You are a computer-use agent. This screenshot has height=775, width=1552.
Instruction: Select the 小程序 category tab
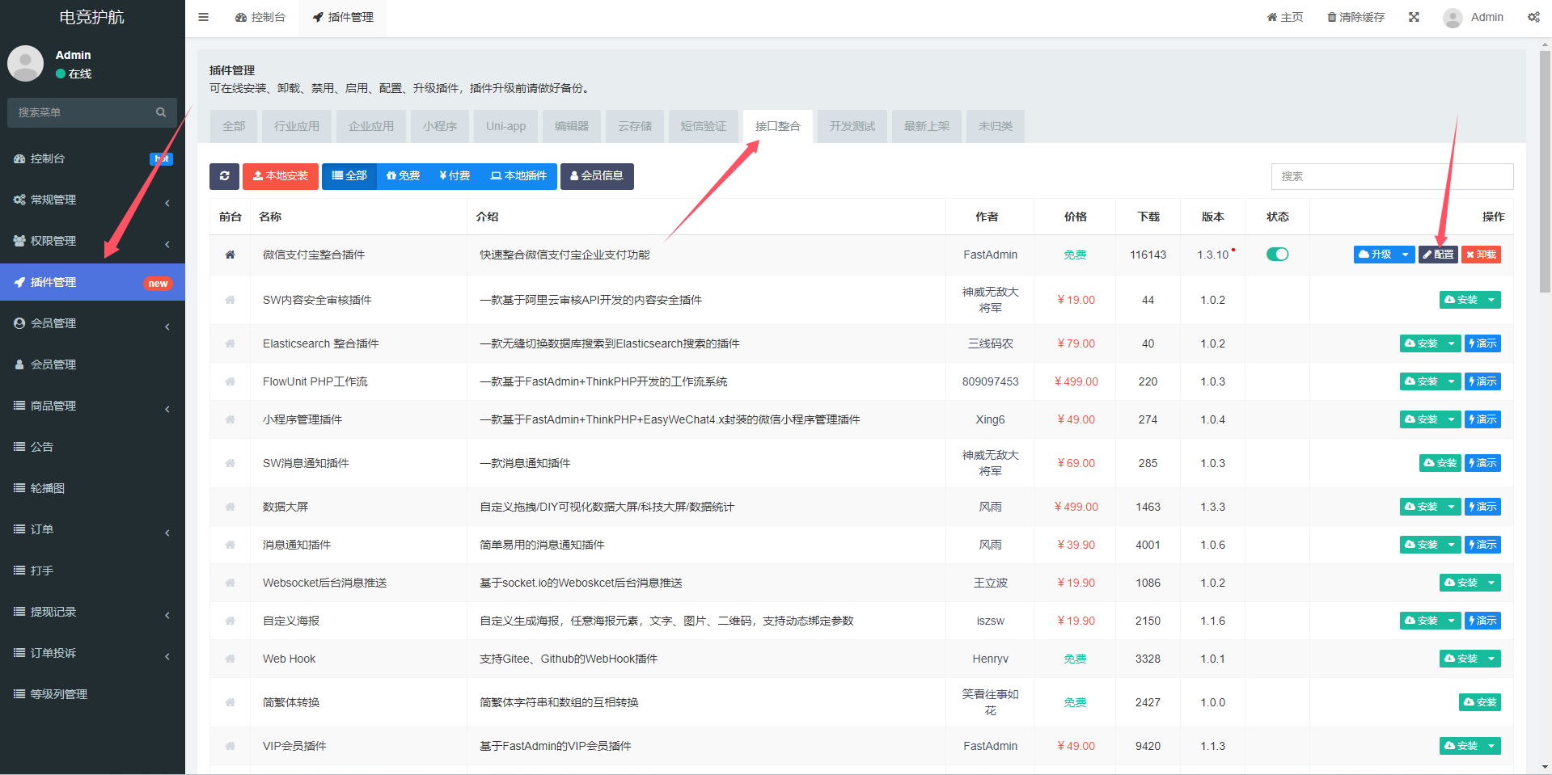pos(439,126)
